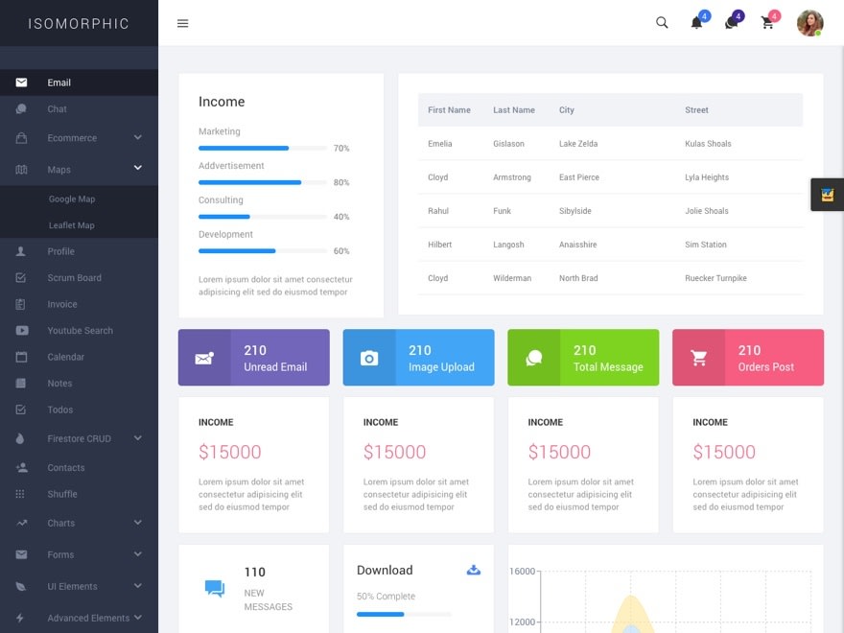This screenshot has width=844, height=633.
Task: Go to Scrum Board in the sidebar
Action: 74,278
